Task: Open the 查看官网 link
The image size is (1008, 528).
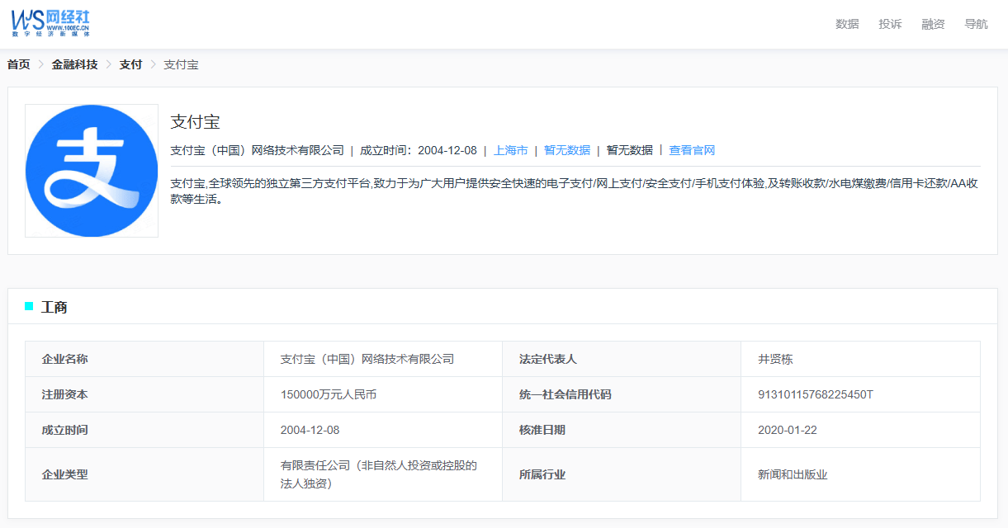Action: click(692, 150)
